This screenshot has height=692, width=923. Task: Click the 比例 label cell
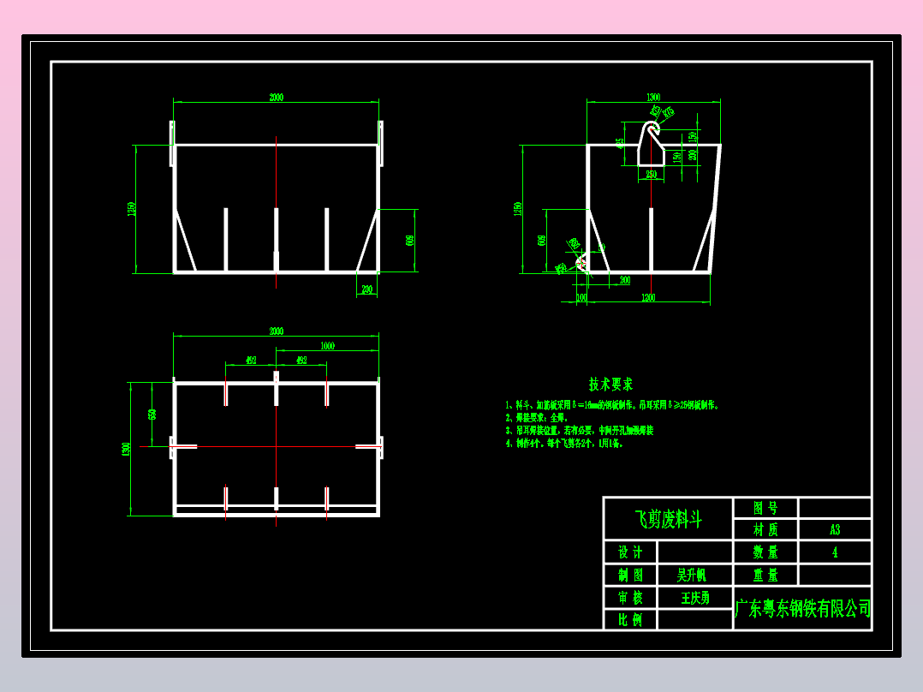tap(630, 619)
